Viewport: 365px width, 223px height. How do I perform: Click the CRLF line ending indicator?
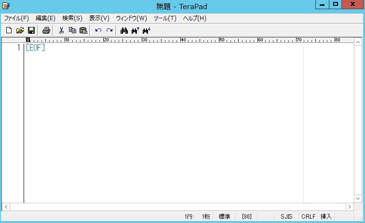coord(308,216)
